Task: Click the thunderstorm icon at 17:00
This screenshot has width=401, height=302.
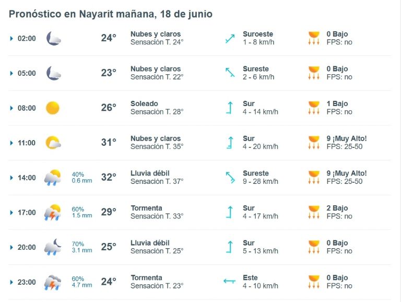Action: tap(52, 212)
